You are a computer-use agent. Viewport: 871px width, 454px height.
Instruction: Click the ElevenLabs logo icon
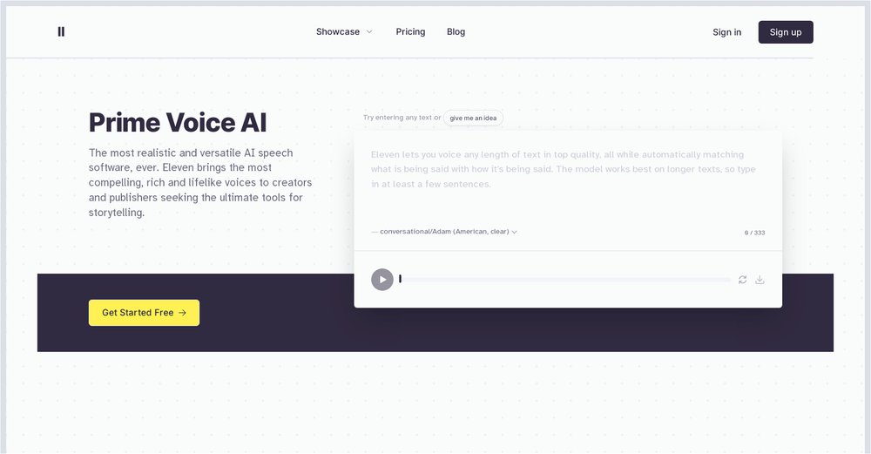pyautogui.click(x=61, y=31)
